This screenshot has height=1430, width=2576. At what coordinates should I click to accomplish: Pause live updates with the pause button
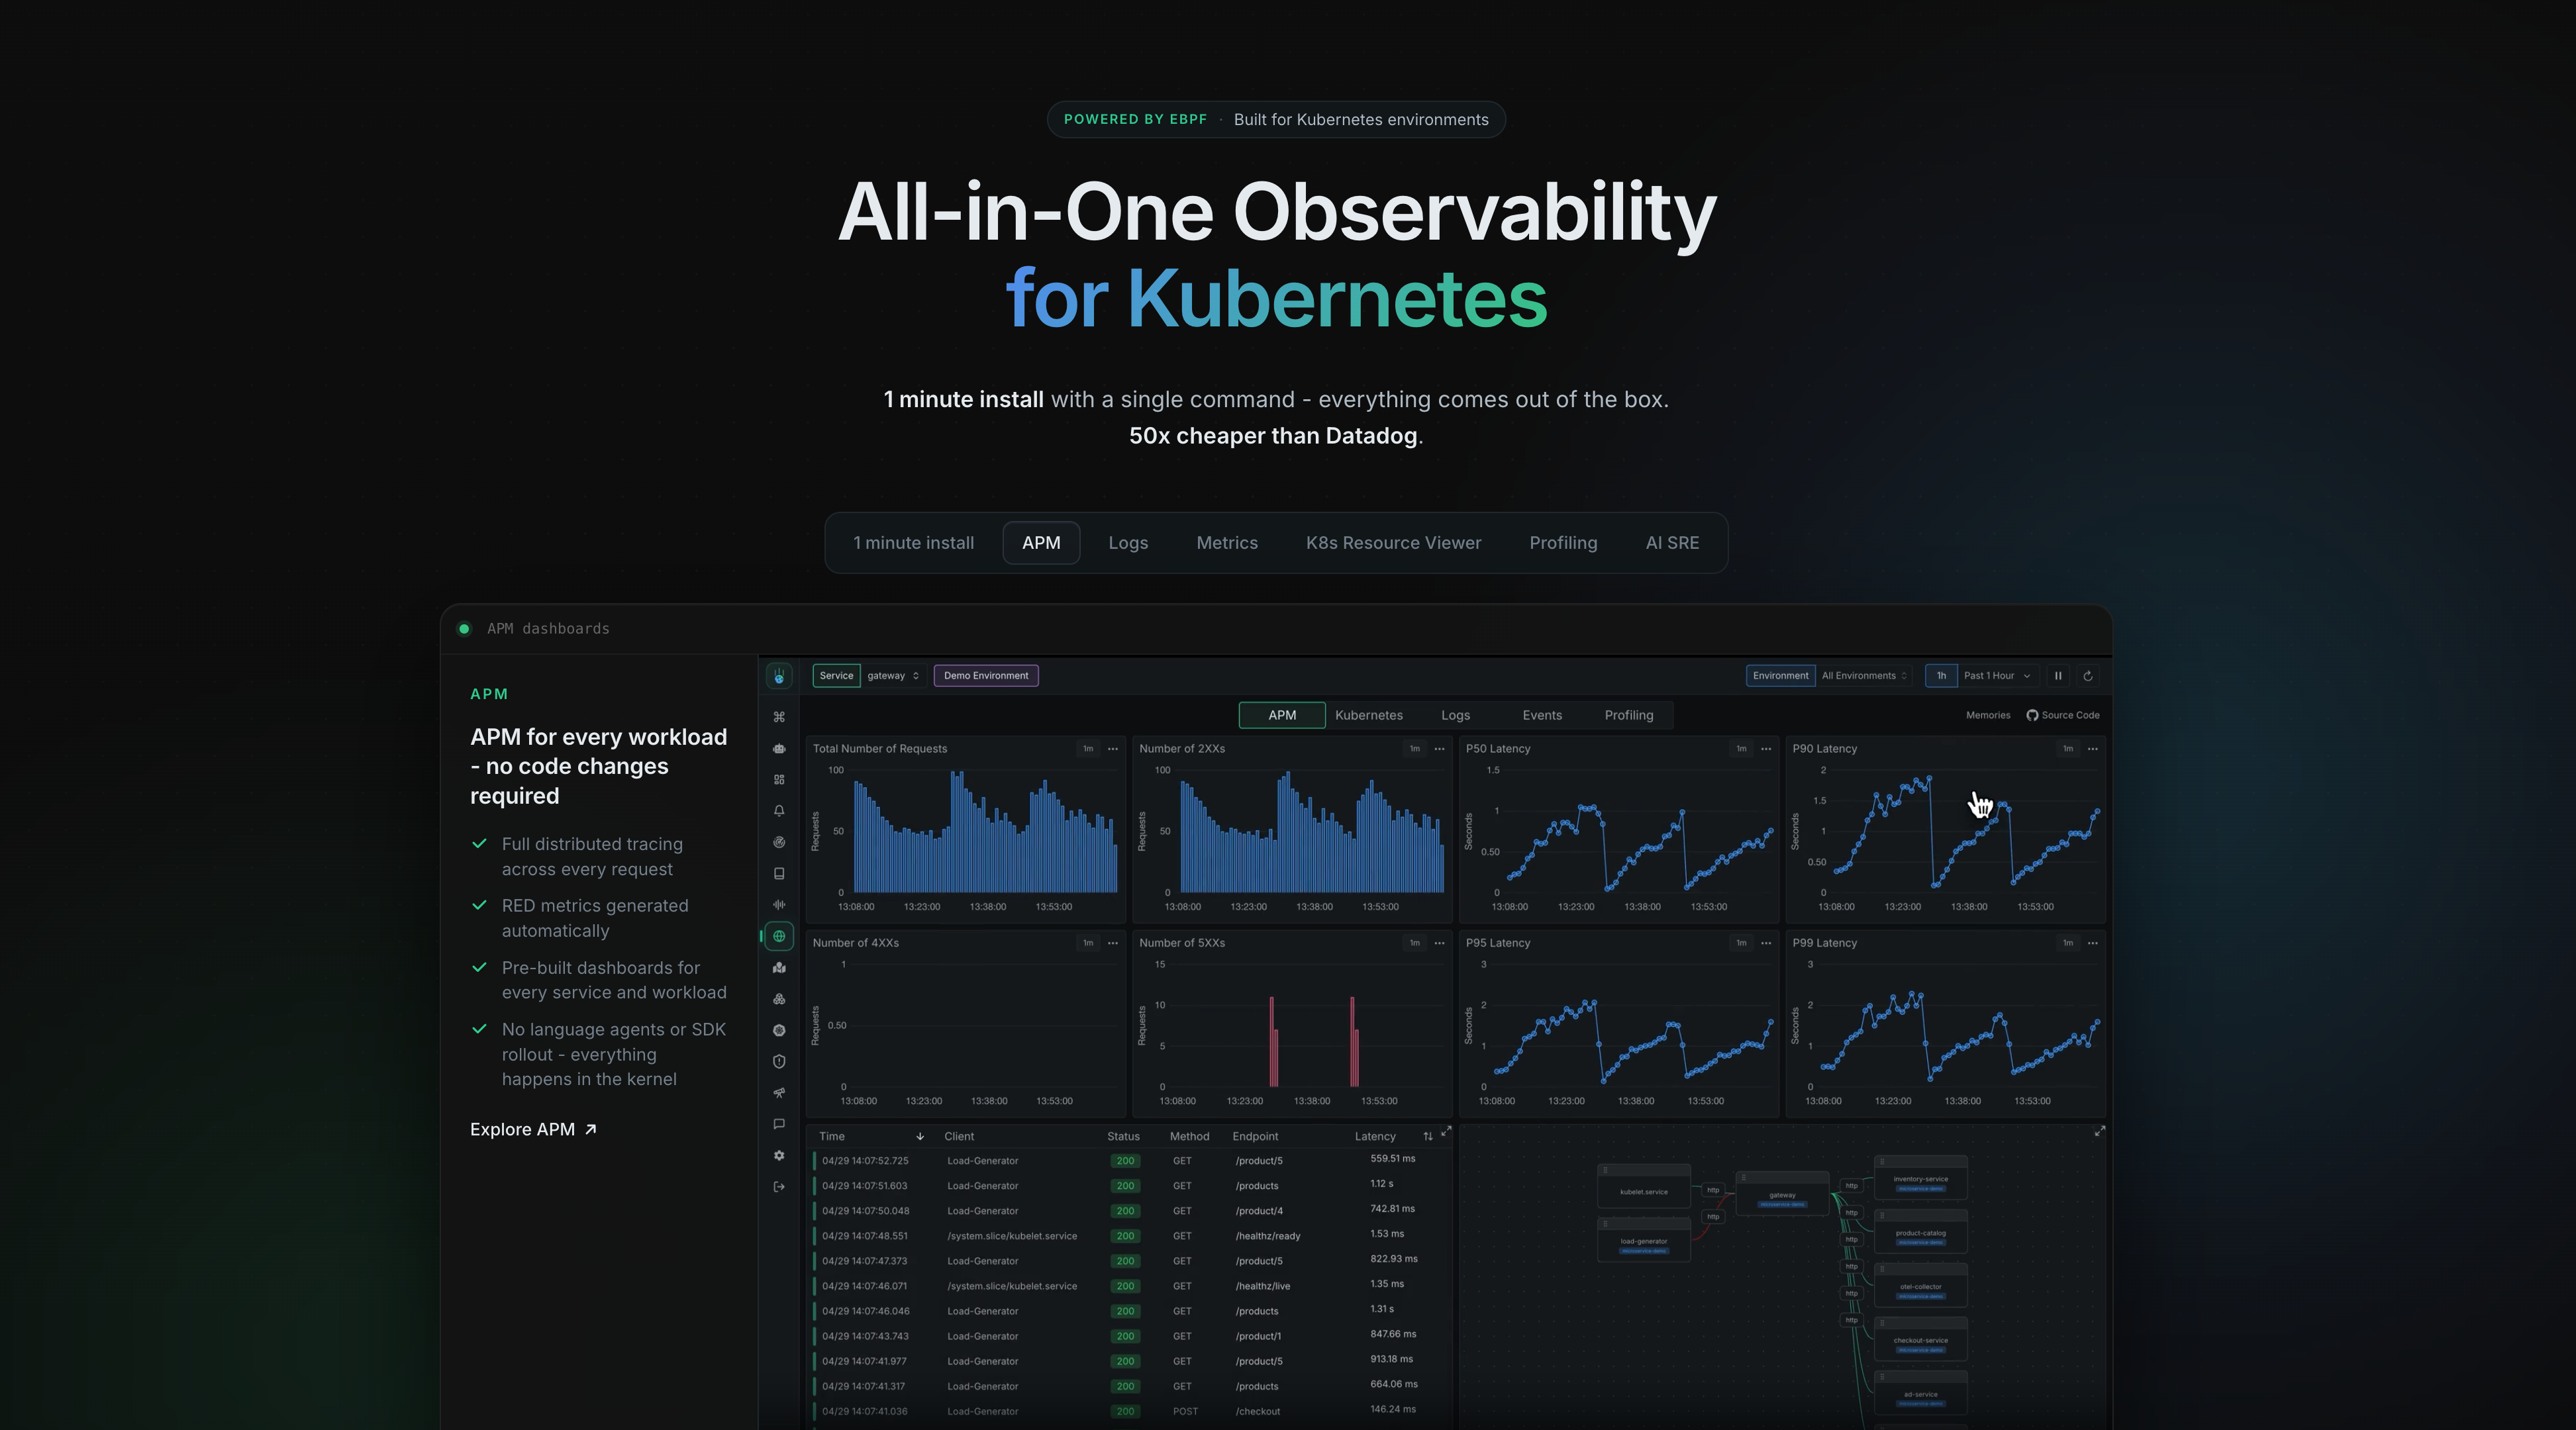click(x=2058, y=676)
